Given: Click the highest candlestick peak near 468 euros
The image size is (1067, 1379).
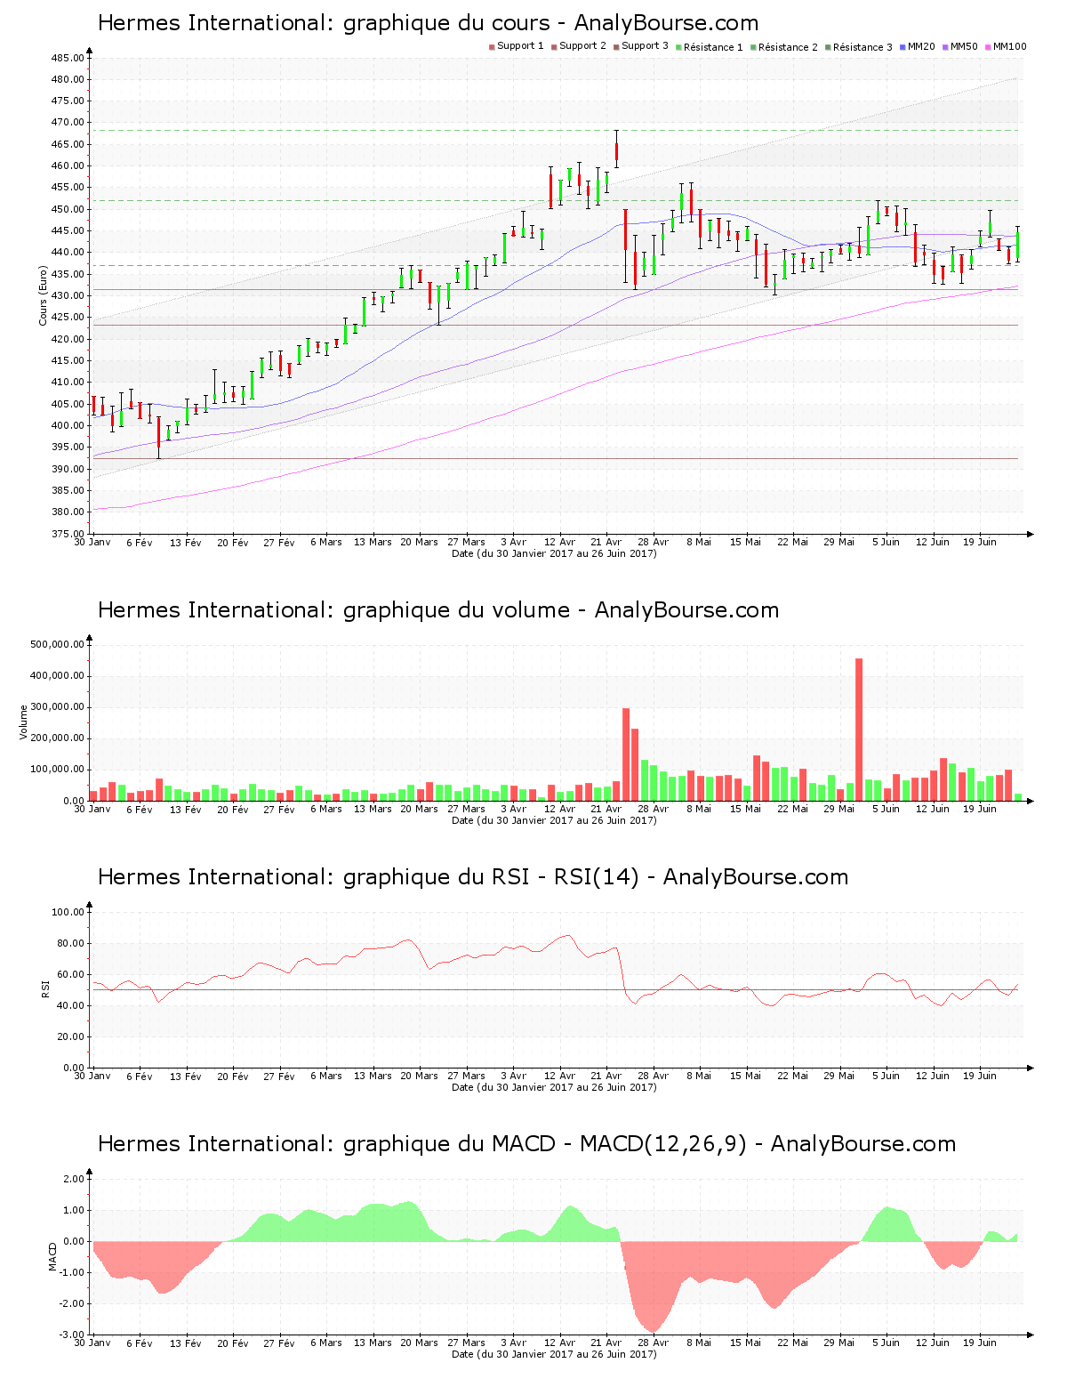Looking at the screenshot, I should [x=616, y=147].
